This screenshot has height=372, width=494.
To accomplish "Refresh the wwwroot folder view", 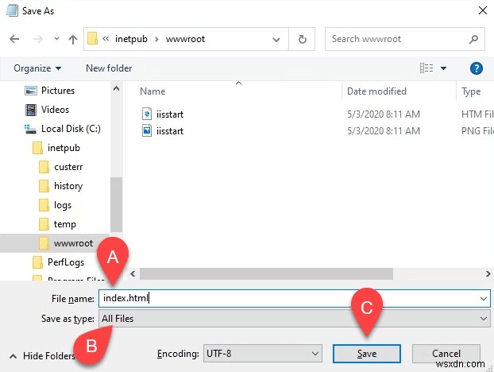I will point(302,39).
